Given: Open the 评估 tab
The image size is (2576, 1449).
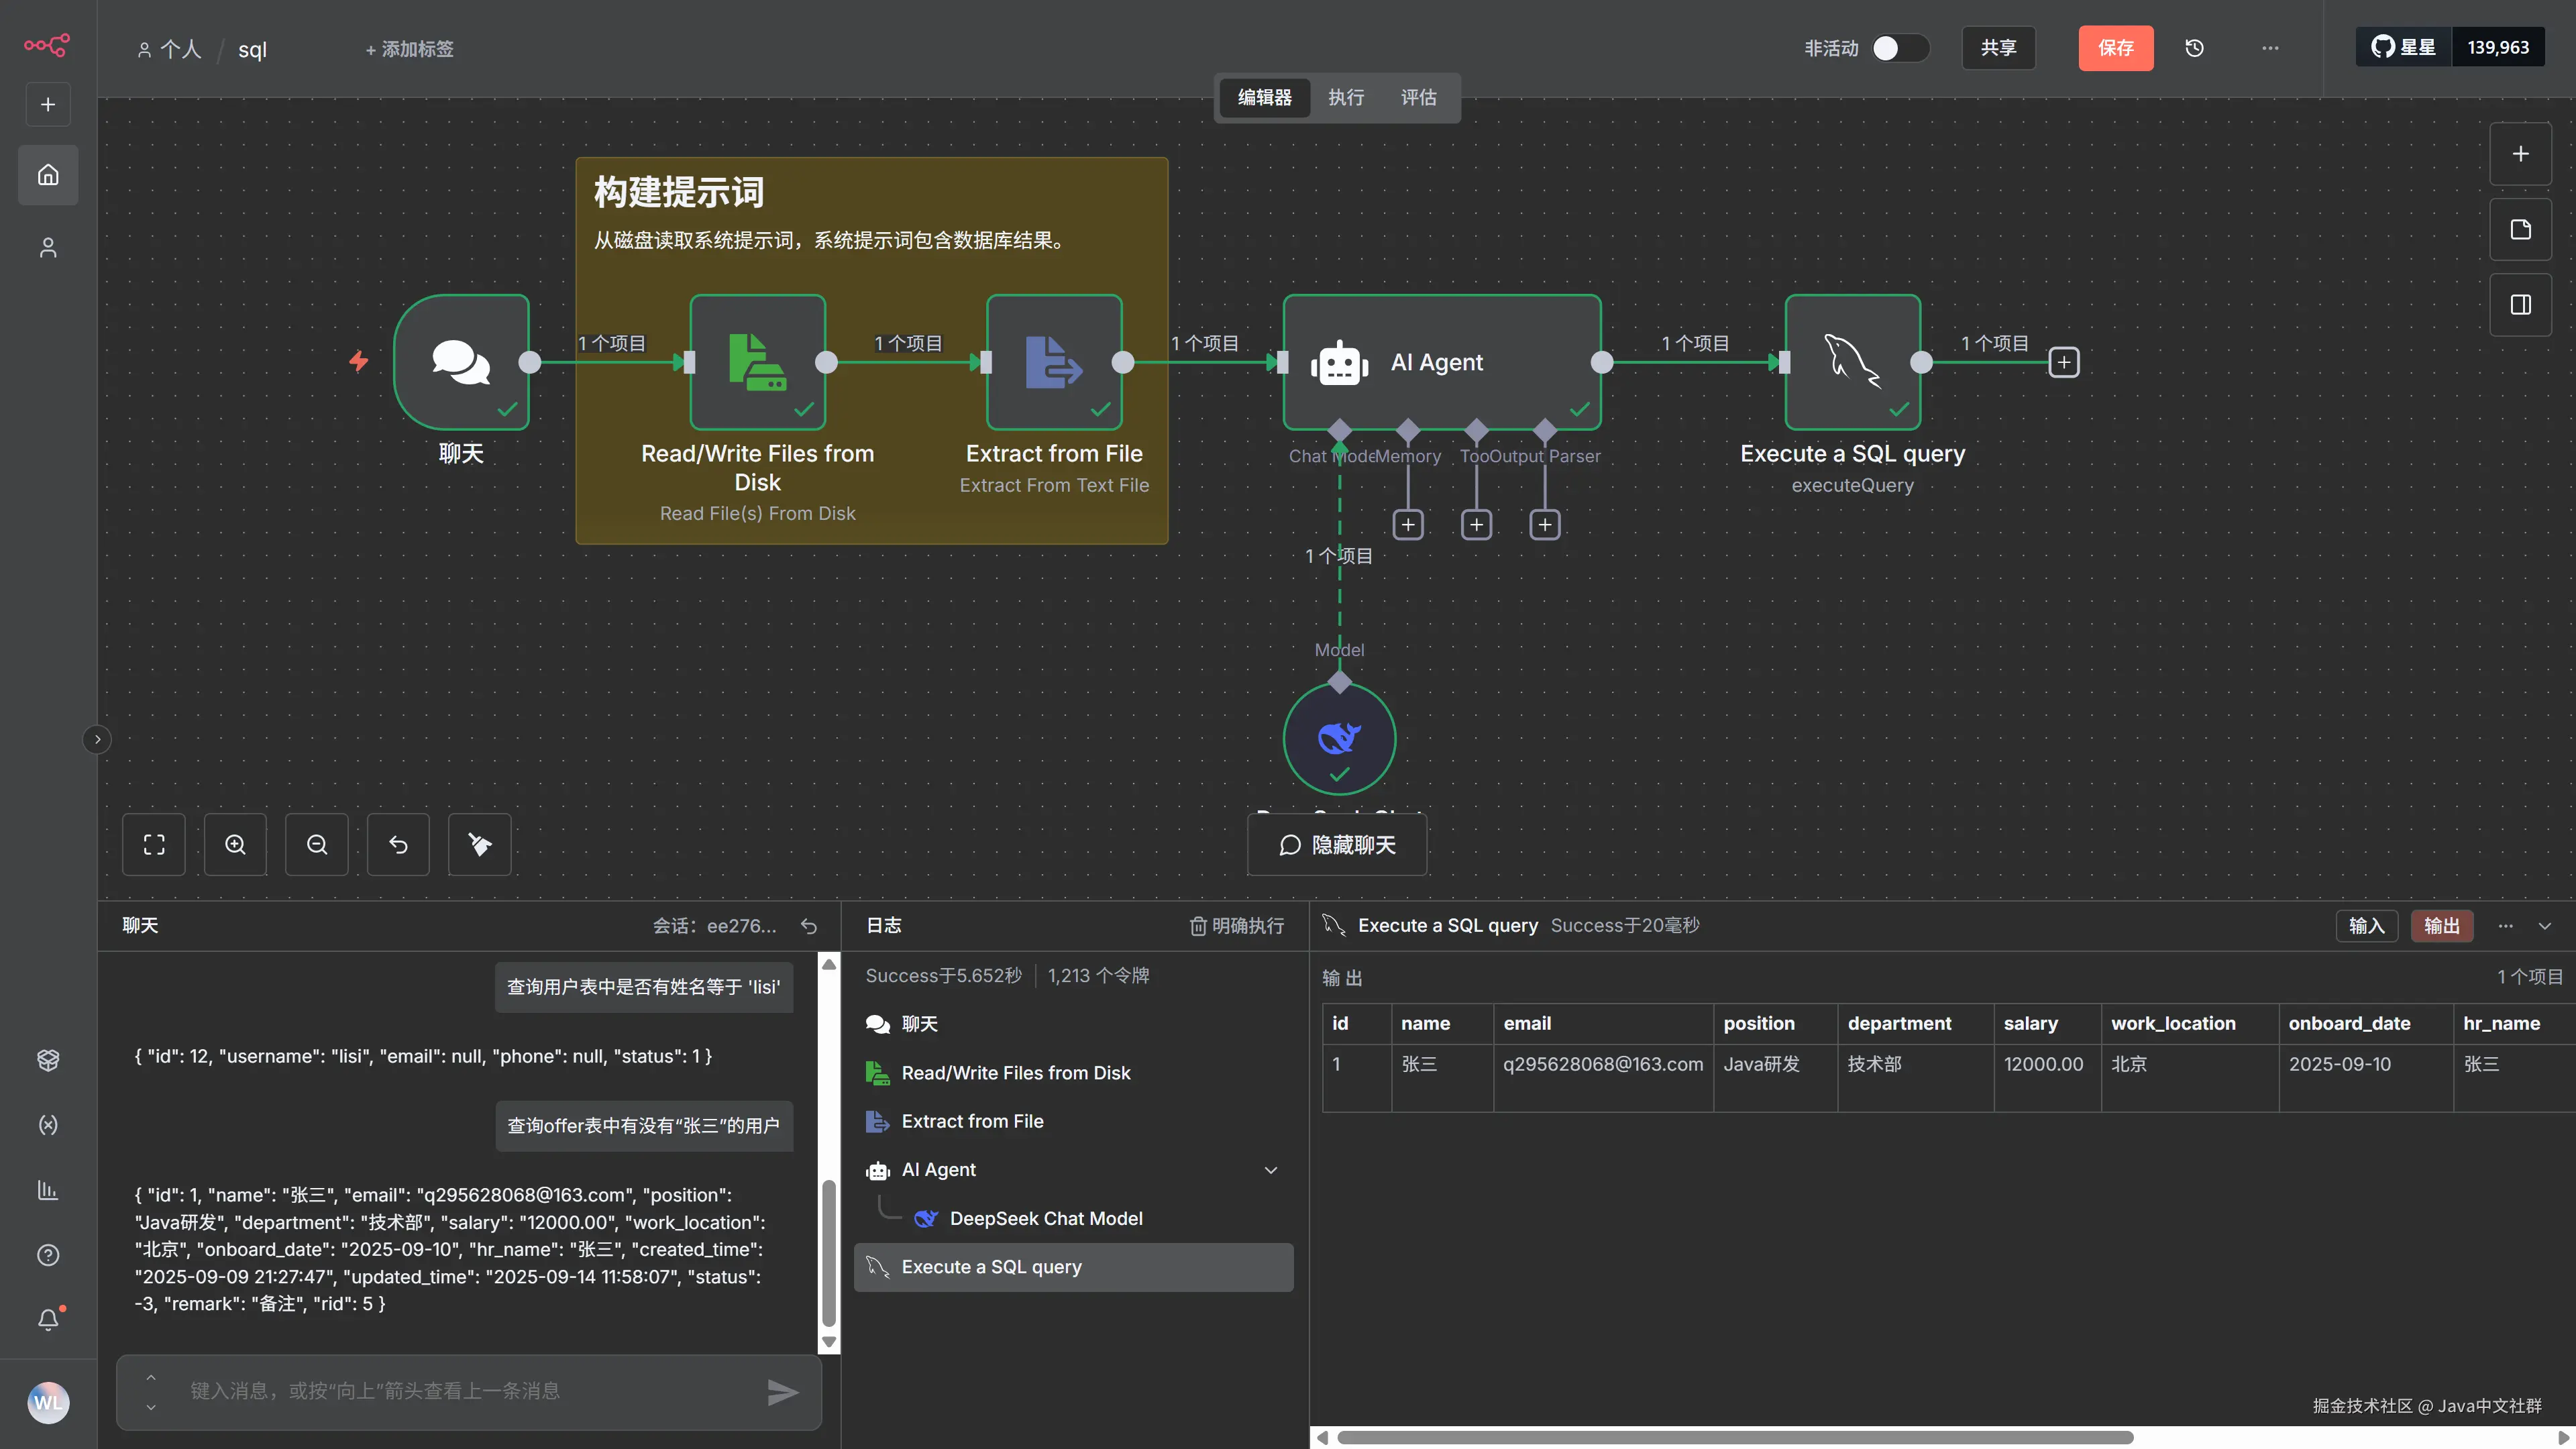Looking at the screenshot, I should click(x=1418, y=97).
